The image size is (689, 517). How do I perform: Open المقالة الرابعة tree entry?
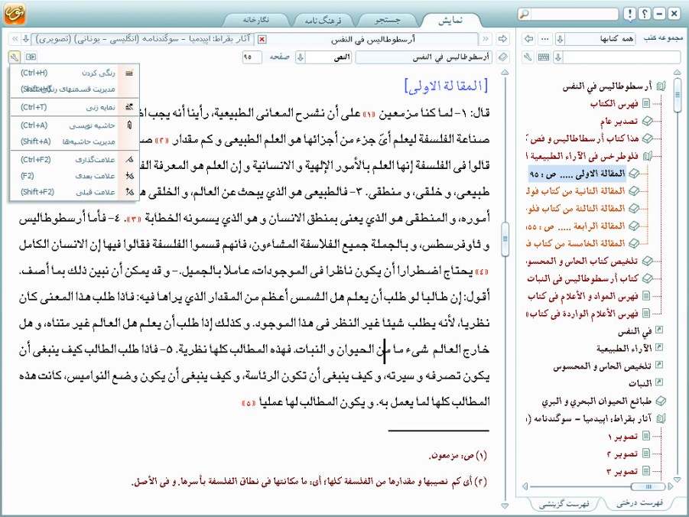pyautogui.click(x=576, y=226)
